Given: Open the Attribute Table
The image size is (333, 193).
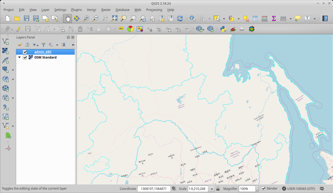Looking at the screenshot, I should pos(255,18).
